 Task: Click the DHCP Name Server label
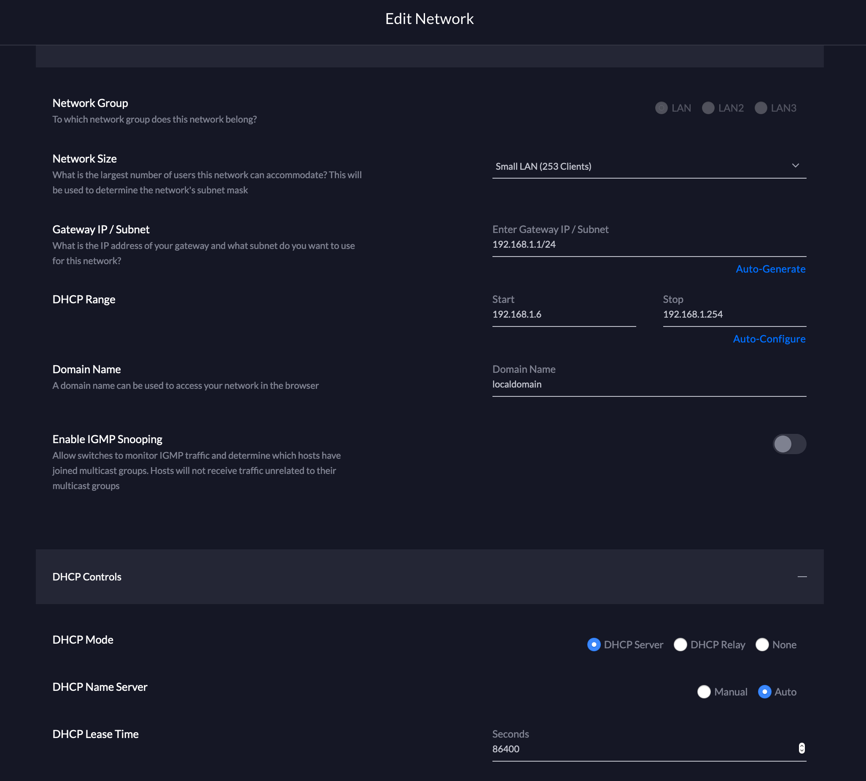tap(100, 687)
